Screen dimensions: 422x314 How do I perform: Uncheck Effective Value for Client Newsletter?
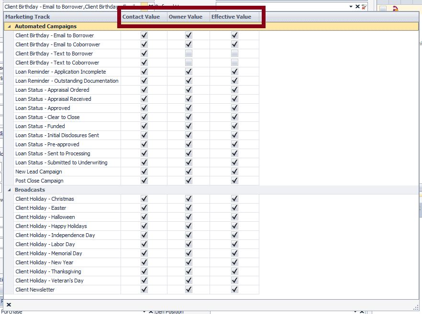(x=234, y=290)
